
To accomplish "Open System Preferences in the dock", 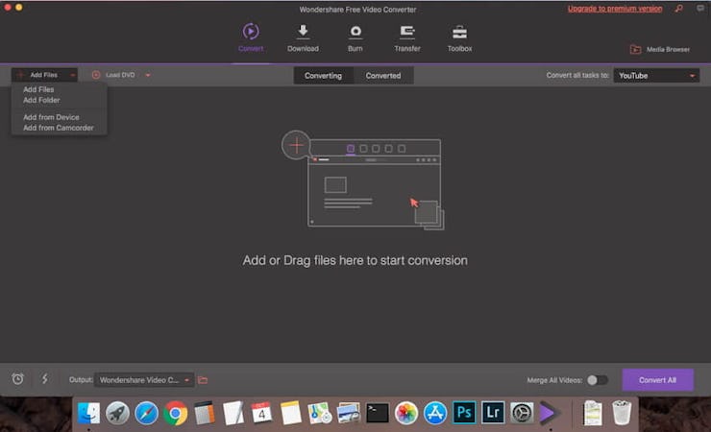I will (x=522, y=413).
